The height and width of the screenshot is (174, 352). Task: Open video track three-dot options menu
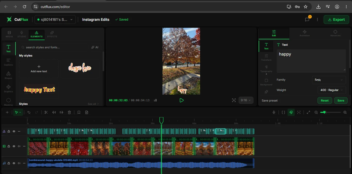[24, 146]
